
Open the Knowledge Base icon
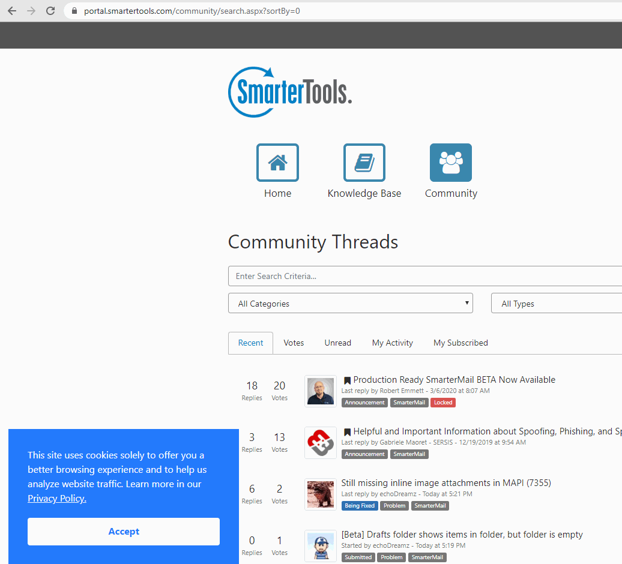[x=364, y=163]
